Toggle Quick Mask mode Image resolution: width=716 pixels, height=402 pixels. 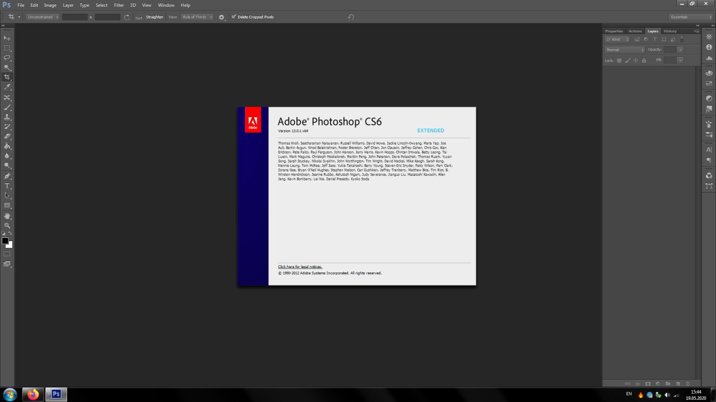click(7, 253)
